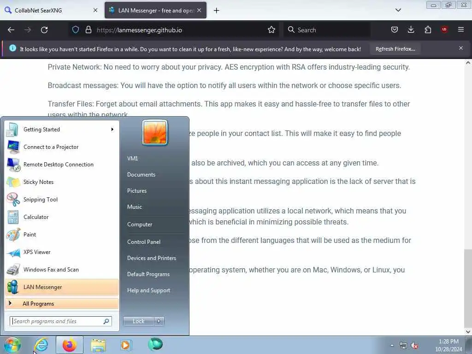This screenshot has width=472, height=354.
Task: Go back to the previous page
Action: 11,30
